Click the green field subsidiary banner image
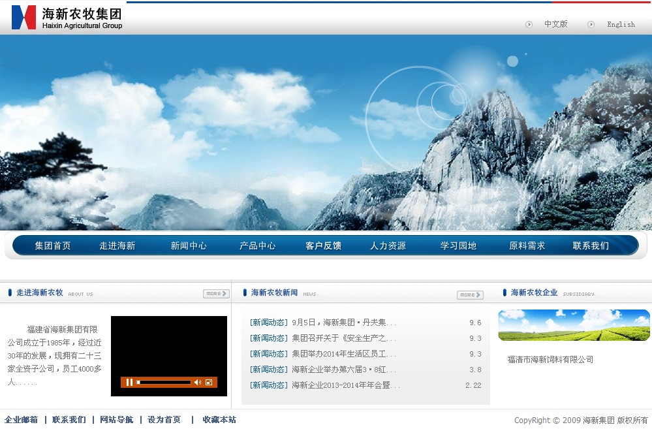Viewport: 652px width, 429px height. pyautogui.click(x=574, y=325)
